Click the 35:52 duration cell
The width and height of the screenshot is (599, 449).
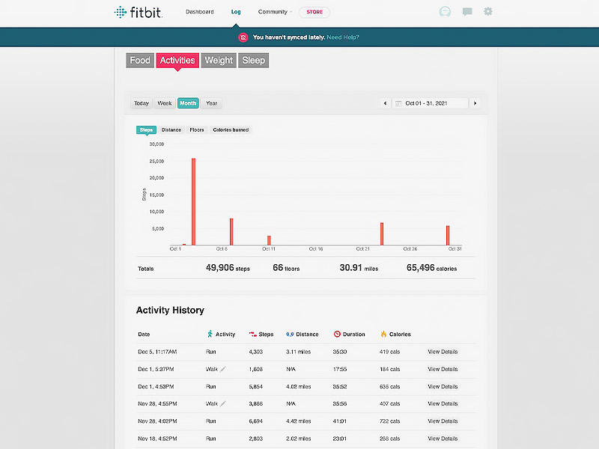pyautogui.click(x=340, y=387)
